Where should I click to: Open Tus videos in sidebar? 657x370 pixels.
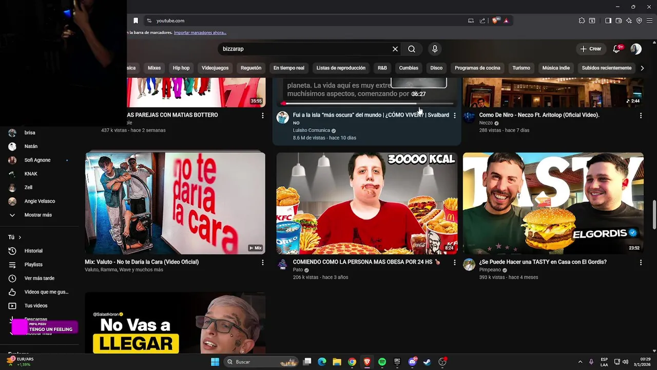(36, 306)
